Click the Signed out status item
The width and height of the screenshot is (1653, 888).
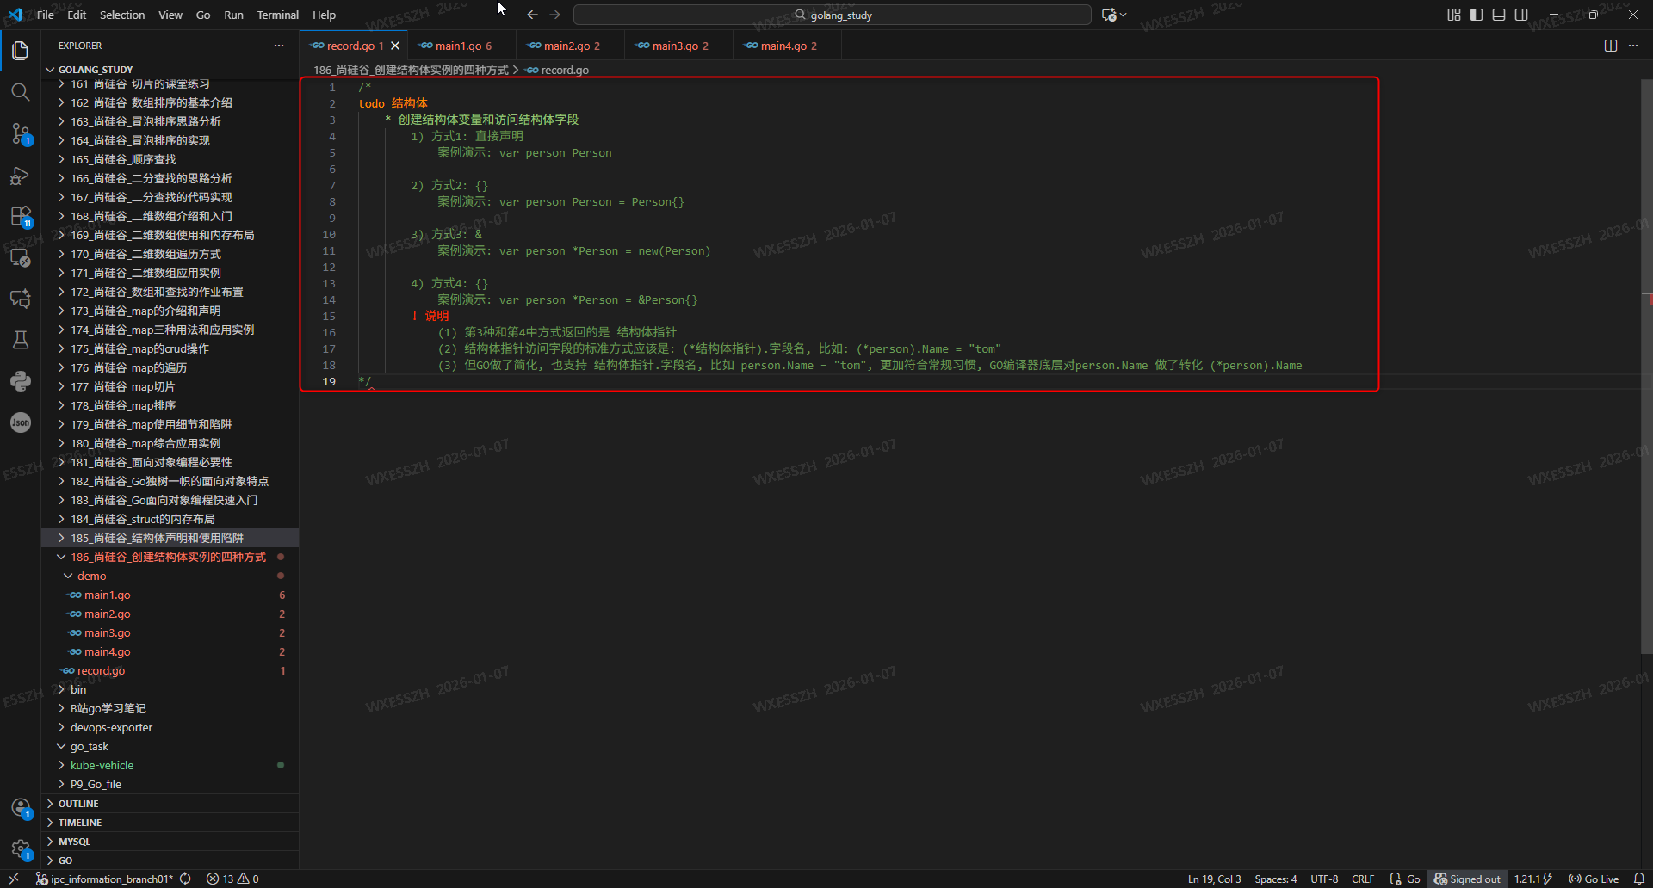[x=1467, y=879]
